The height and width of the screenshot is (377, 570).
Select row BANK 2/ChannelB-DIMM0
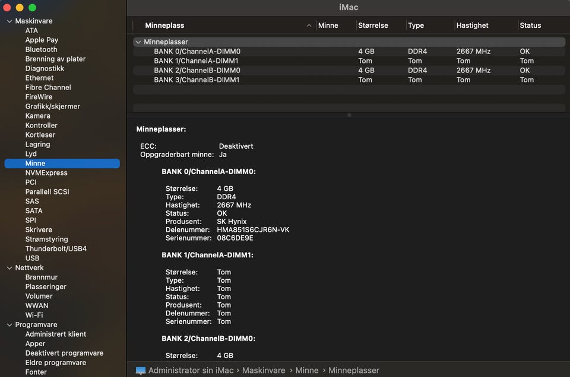pyautogui.click(x=349, y=71)
